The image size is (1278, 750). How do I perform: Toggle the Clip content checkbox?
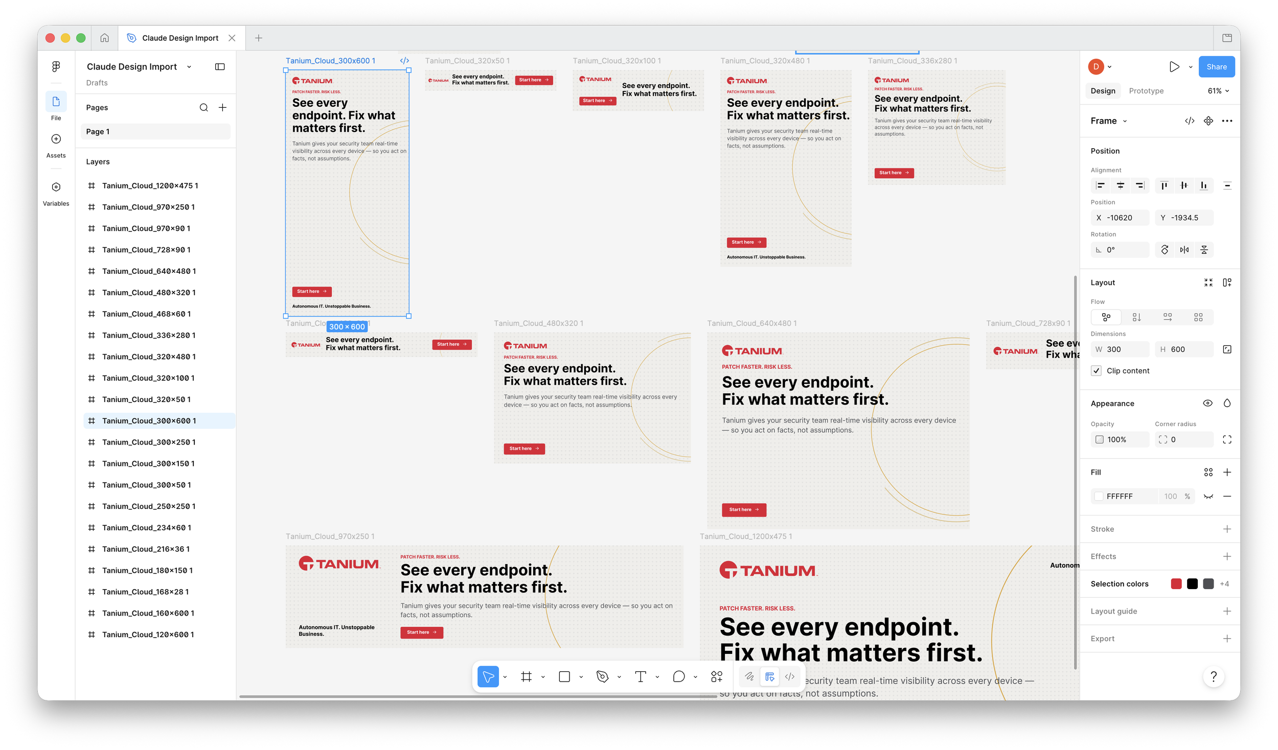coord(1096,370)
